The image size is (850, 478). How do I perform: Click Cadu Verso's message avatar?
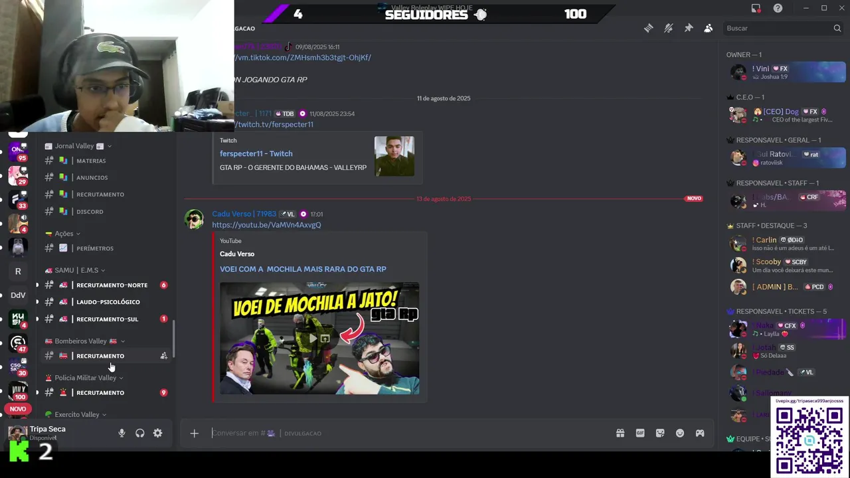point(194,219)
